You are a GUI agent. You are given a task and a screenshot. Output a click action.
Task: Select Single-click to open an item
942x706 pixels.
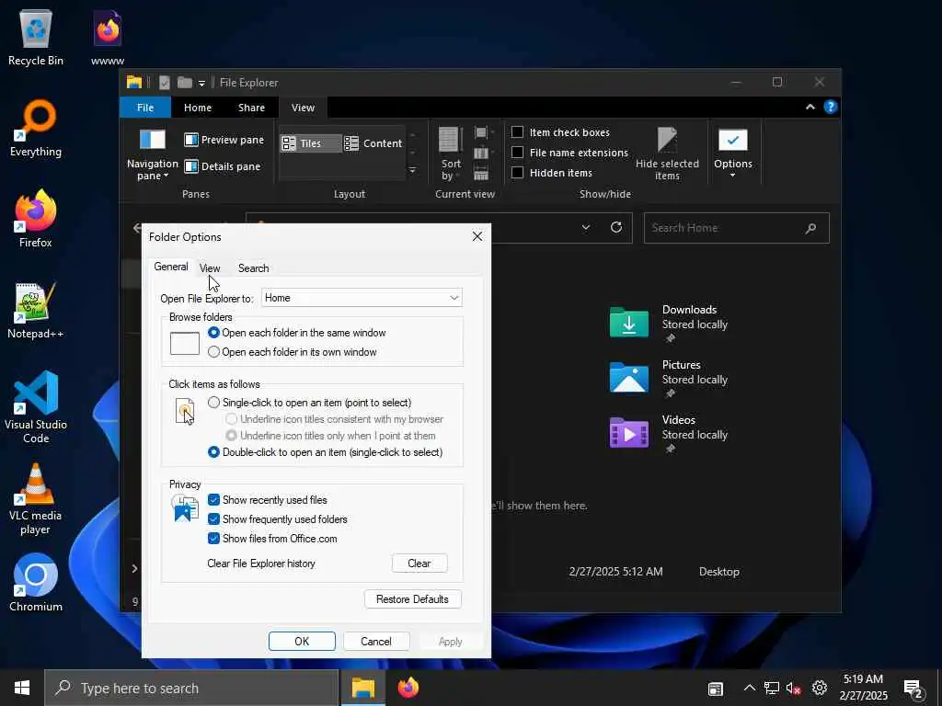click(x=213, y=403)
